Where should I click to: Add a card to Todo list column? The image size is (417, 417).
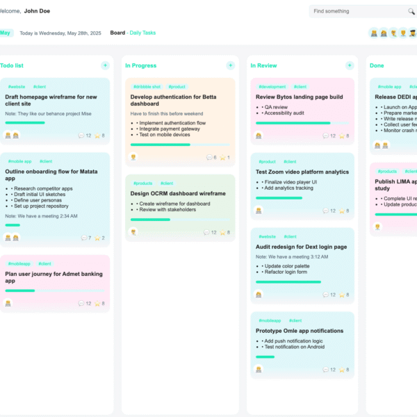(x=105, y=65)
